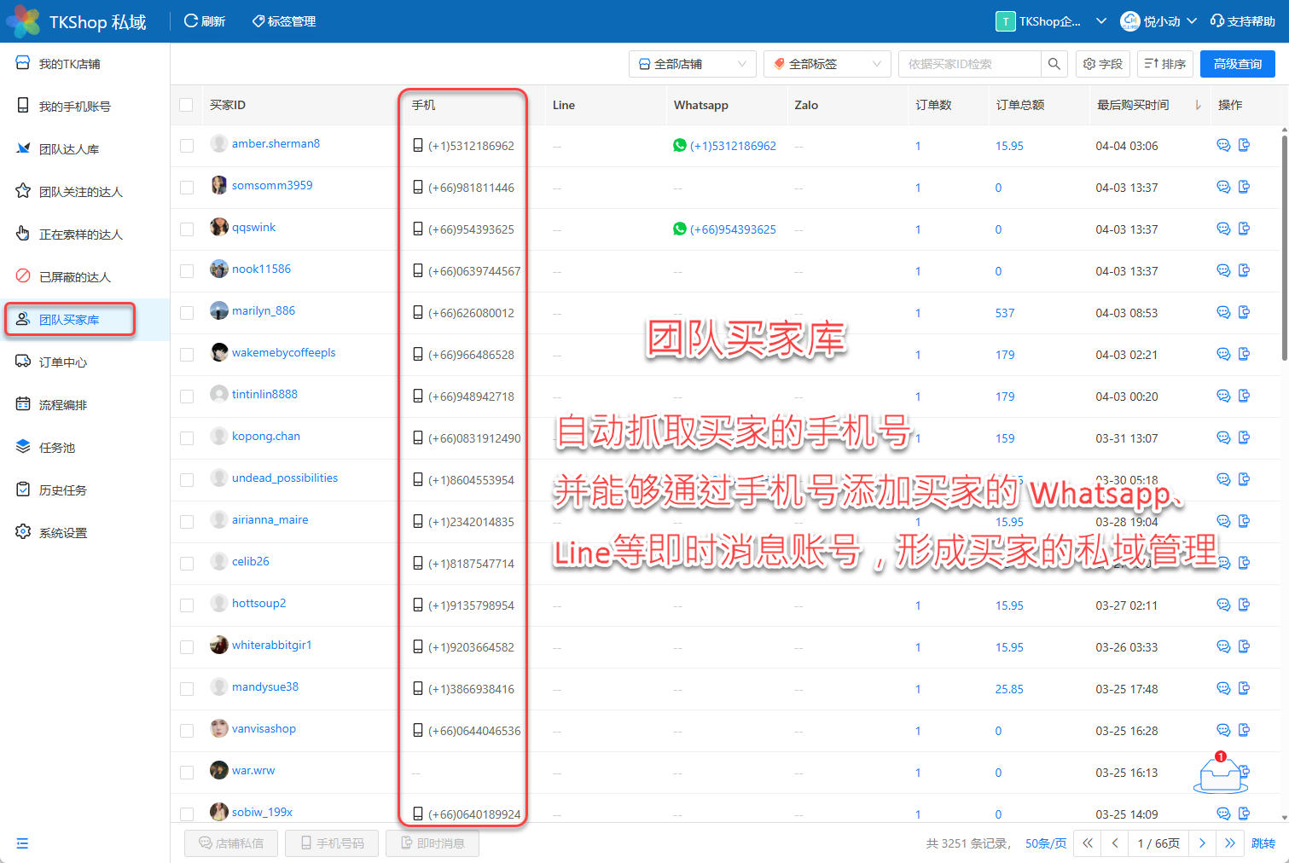The height and width of the screenshot is (863, 1289).
Task: Click the 团队买家库 person icon
Action: click(23, 319)
